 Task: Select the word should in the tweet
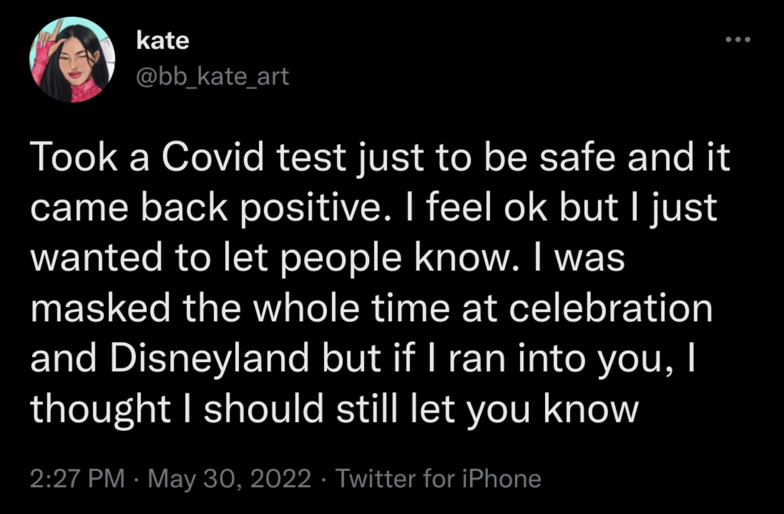(x=264, y=409)
